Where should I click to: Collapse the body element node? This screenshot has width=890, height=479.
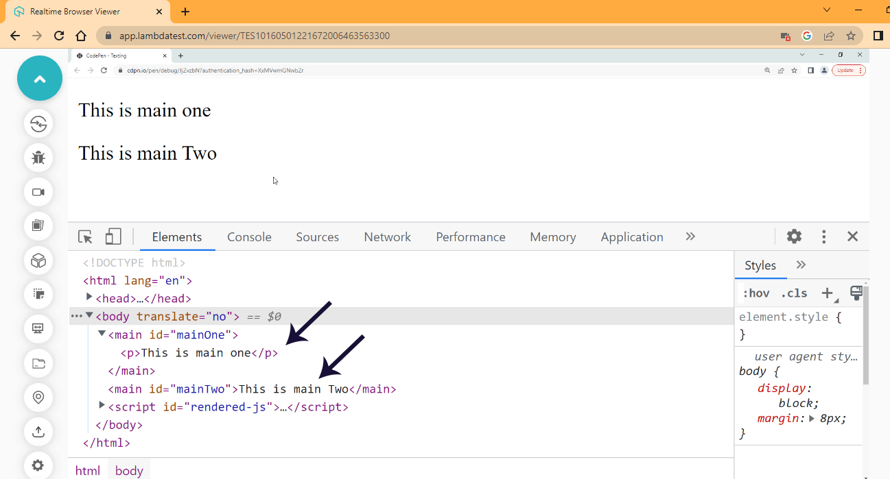point(91,316)
